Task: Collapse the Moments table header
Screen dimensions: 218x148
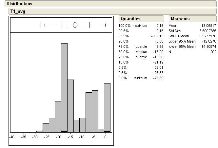Action: pyautogui.click(x=180, y=19)
